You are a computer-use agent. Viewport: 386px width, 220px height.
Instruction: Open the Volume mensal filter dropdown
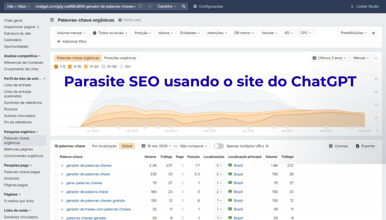tap(71, 33)
